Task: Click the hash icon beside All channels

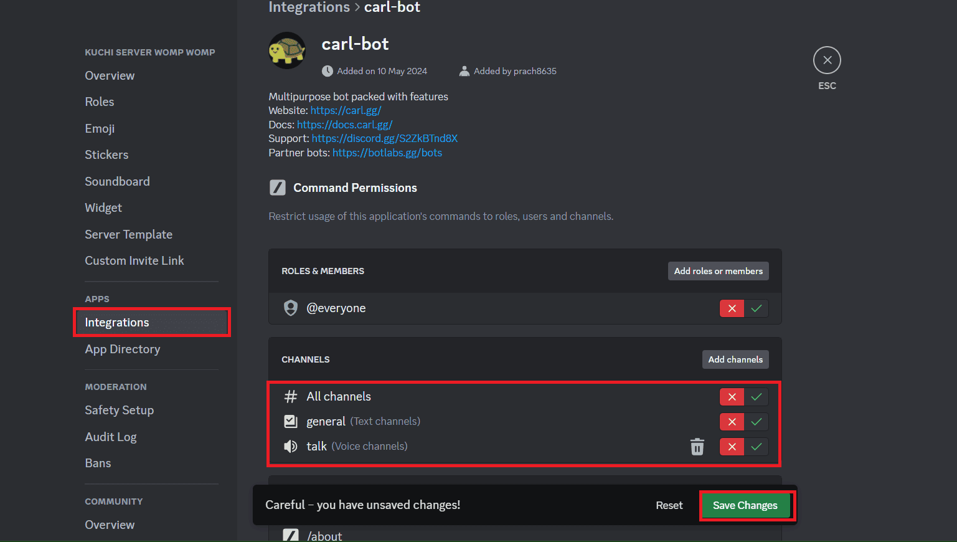Action: [291, 397]
